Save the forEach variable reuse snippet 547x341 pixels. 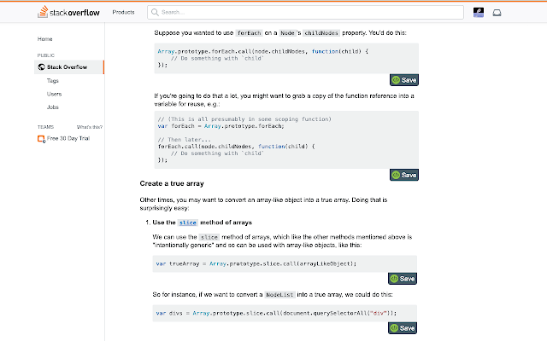point(404,175)
